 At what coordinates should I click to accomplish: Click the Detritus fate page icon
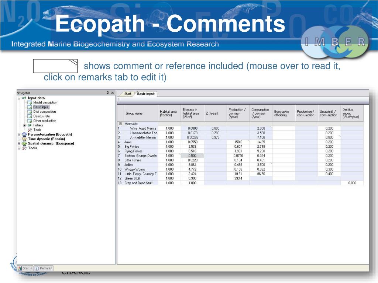(x=30, y=116)
